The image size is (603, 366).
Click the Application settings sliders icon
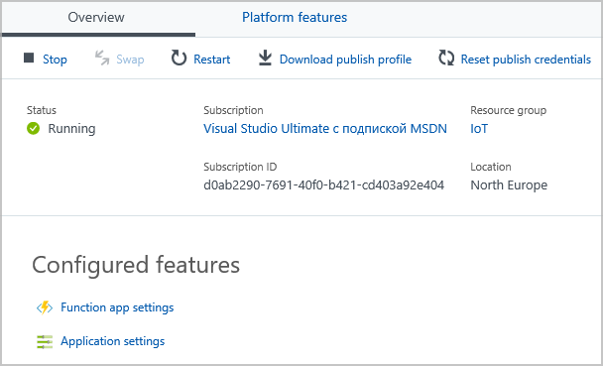pyautogui.click(x=45, y=341)
